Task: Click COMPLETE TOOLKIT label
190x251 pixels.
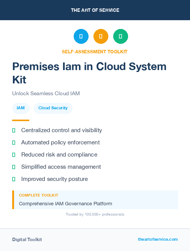Action: pos(38,195)
